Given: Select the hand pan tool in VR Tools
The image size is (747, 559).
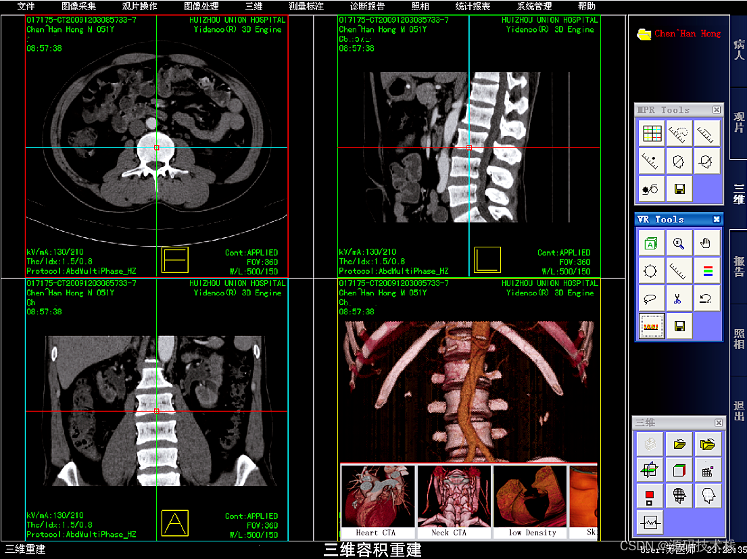Looking at the screenshot, I should [x=706, y=243].
